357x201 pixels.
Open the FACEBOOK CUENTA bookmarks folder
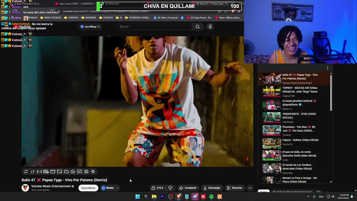point(138,18)
